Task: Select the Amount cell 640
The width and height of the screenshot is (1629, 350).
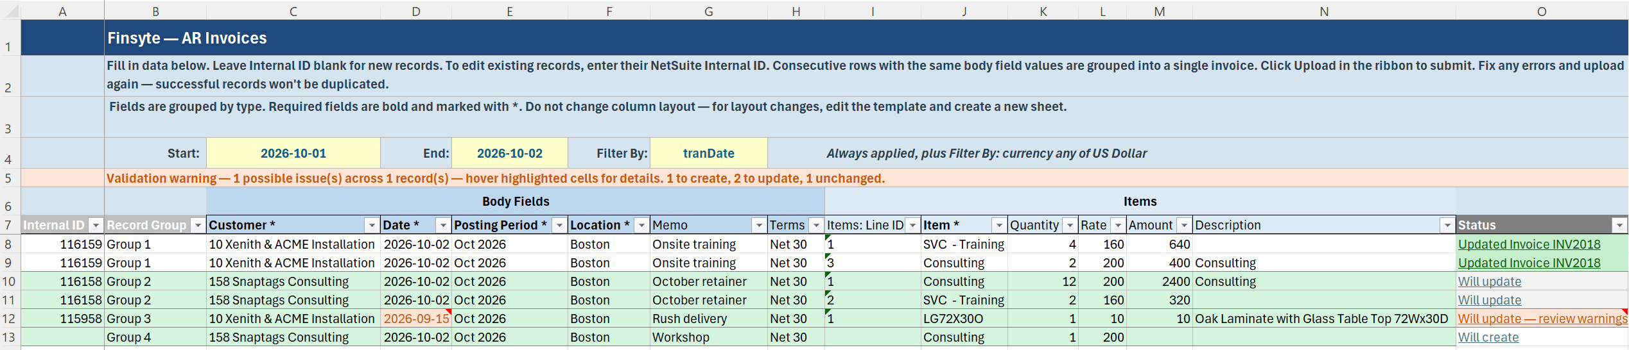Action: point(1160,244)
